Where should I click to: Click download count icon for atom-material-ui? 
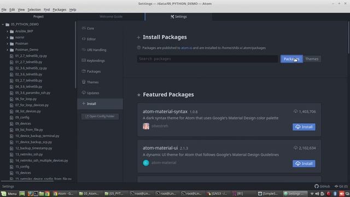(295, 148)
